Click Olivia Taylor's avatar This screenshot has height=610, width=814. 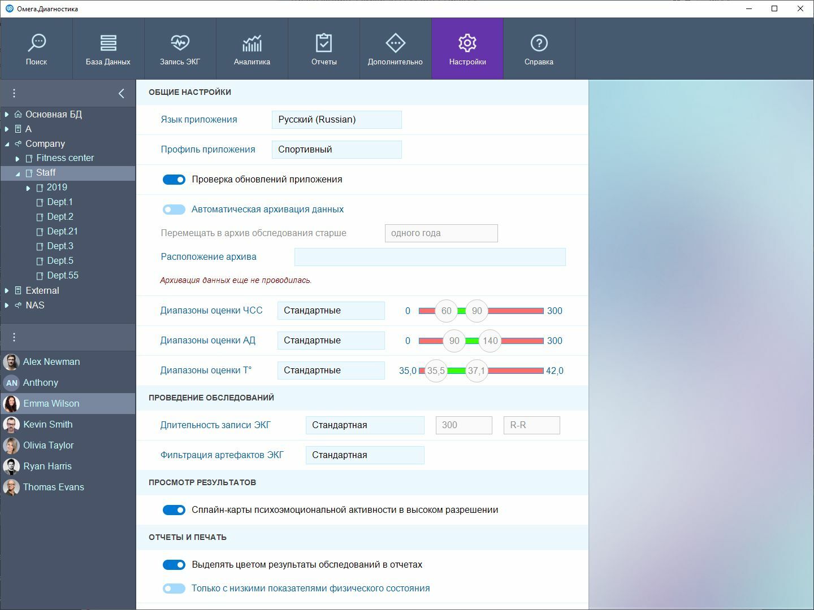coord(11,445)
